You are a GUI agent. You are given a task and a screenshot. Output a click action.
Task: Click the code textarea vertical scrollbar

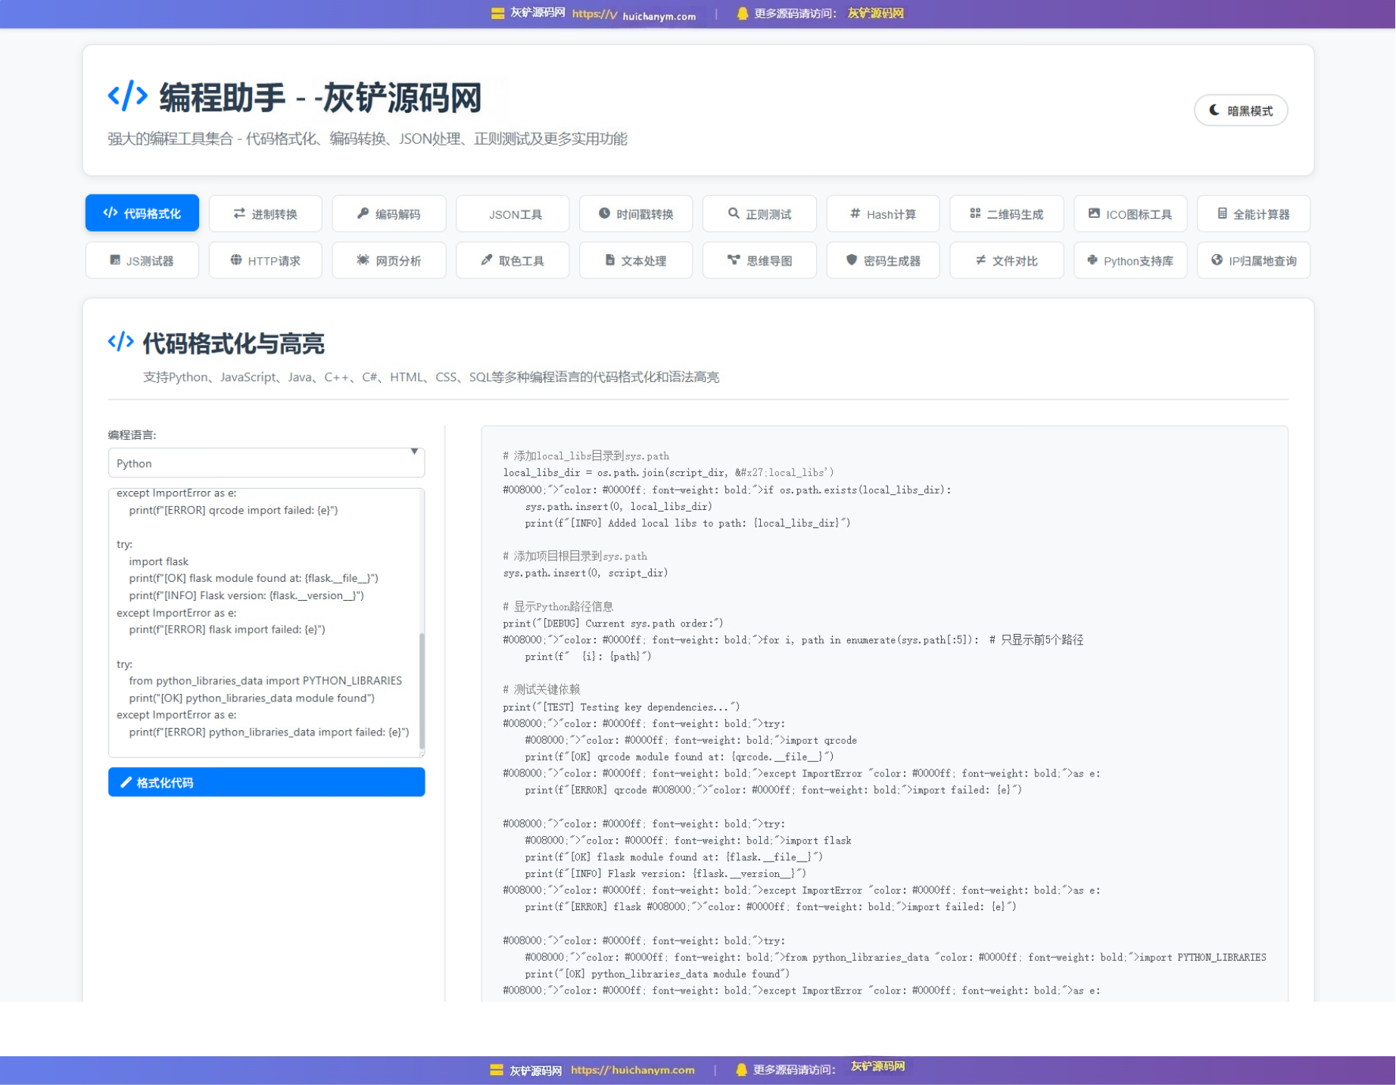[x=422, y=690]
